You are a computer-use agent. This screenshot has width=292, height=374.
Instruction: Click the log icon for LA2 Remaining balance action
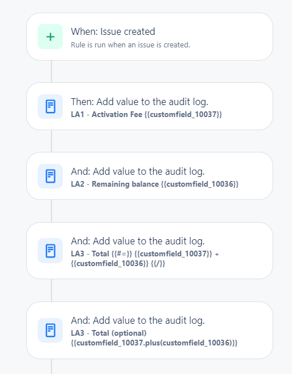click(50, 176)
